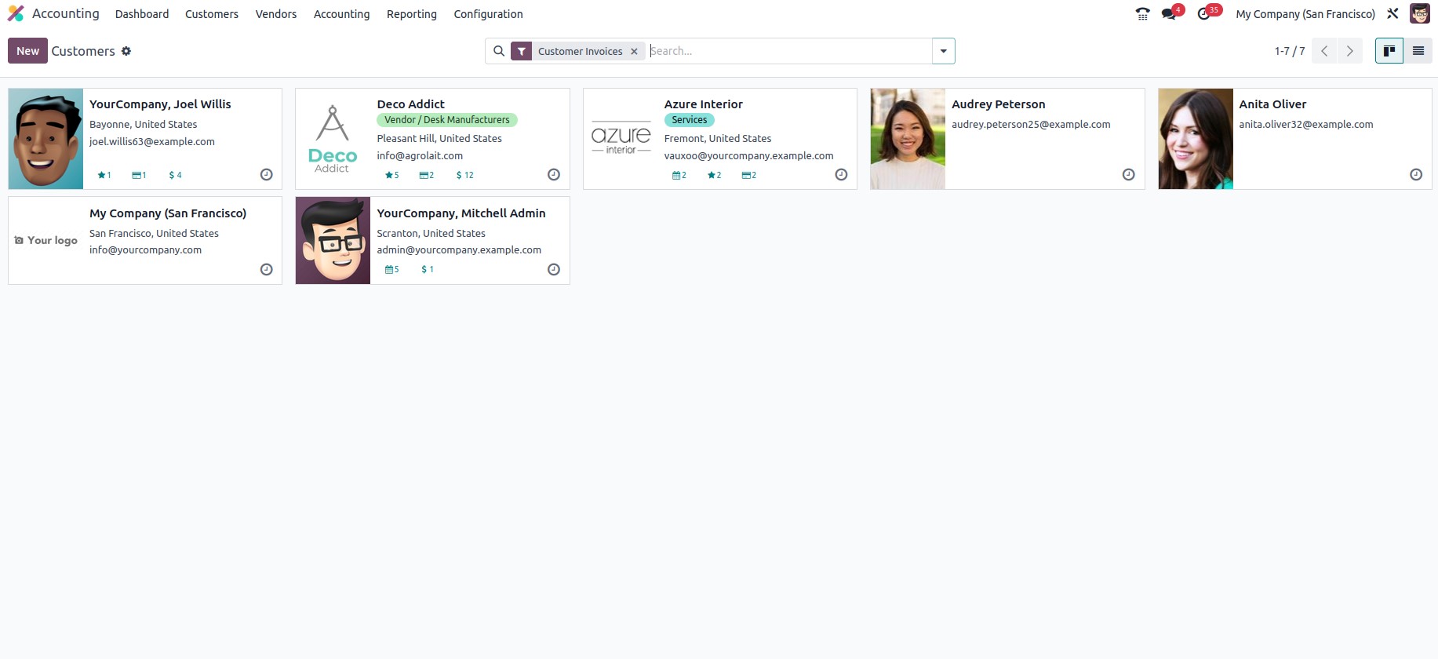Click Azure Interior opportunities star icon
This screenshot has height=659, width=1438.
click(712, 175)
